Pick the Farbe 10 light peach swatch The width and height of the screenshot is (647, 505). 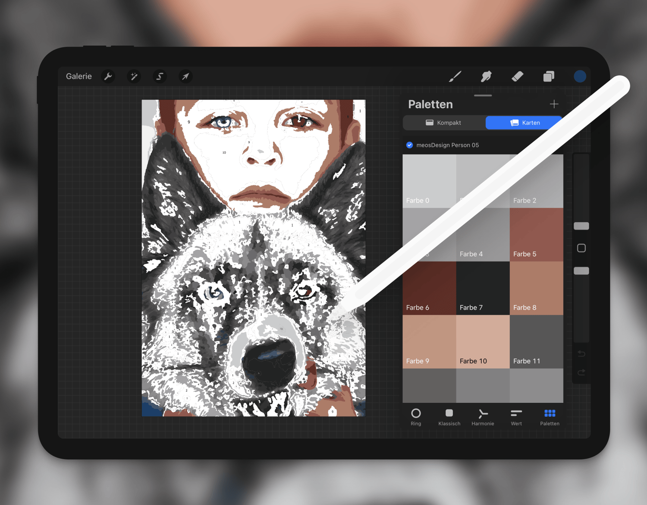click(x=483, y=342)
